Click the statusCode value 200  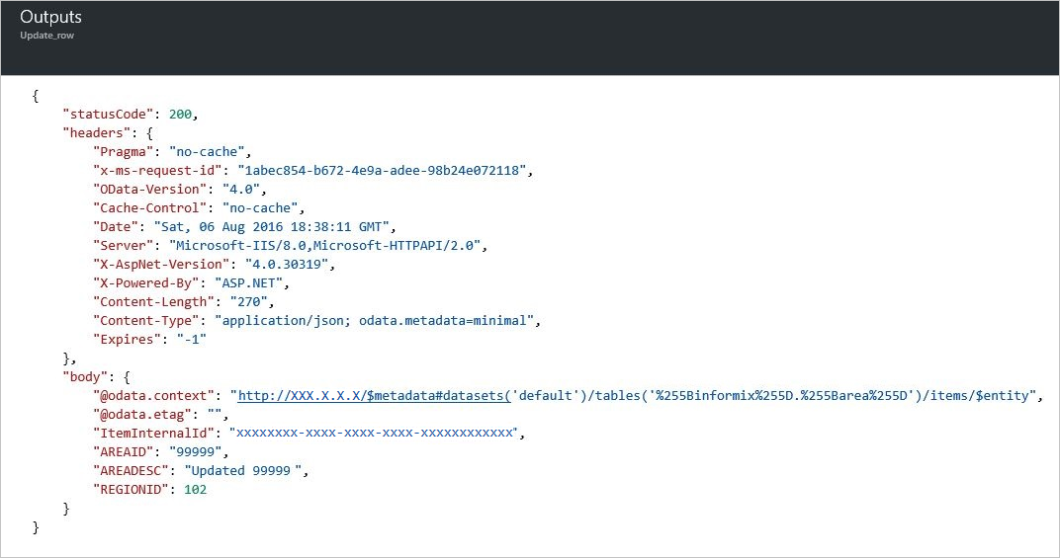181,115
